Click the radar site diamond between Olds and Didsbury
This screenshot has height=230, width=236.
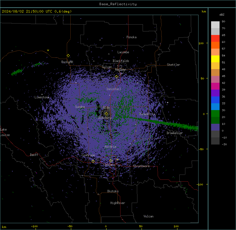click(x=107, y=114)
